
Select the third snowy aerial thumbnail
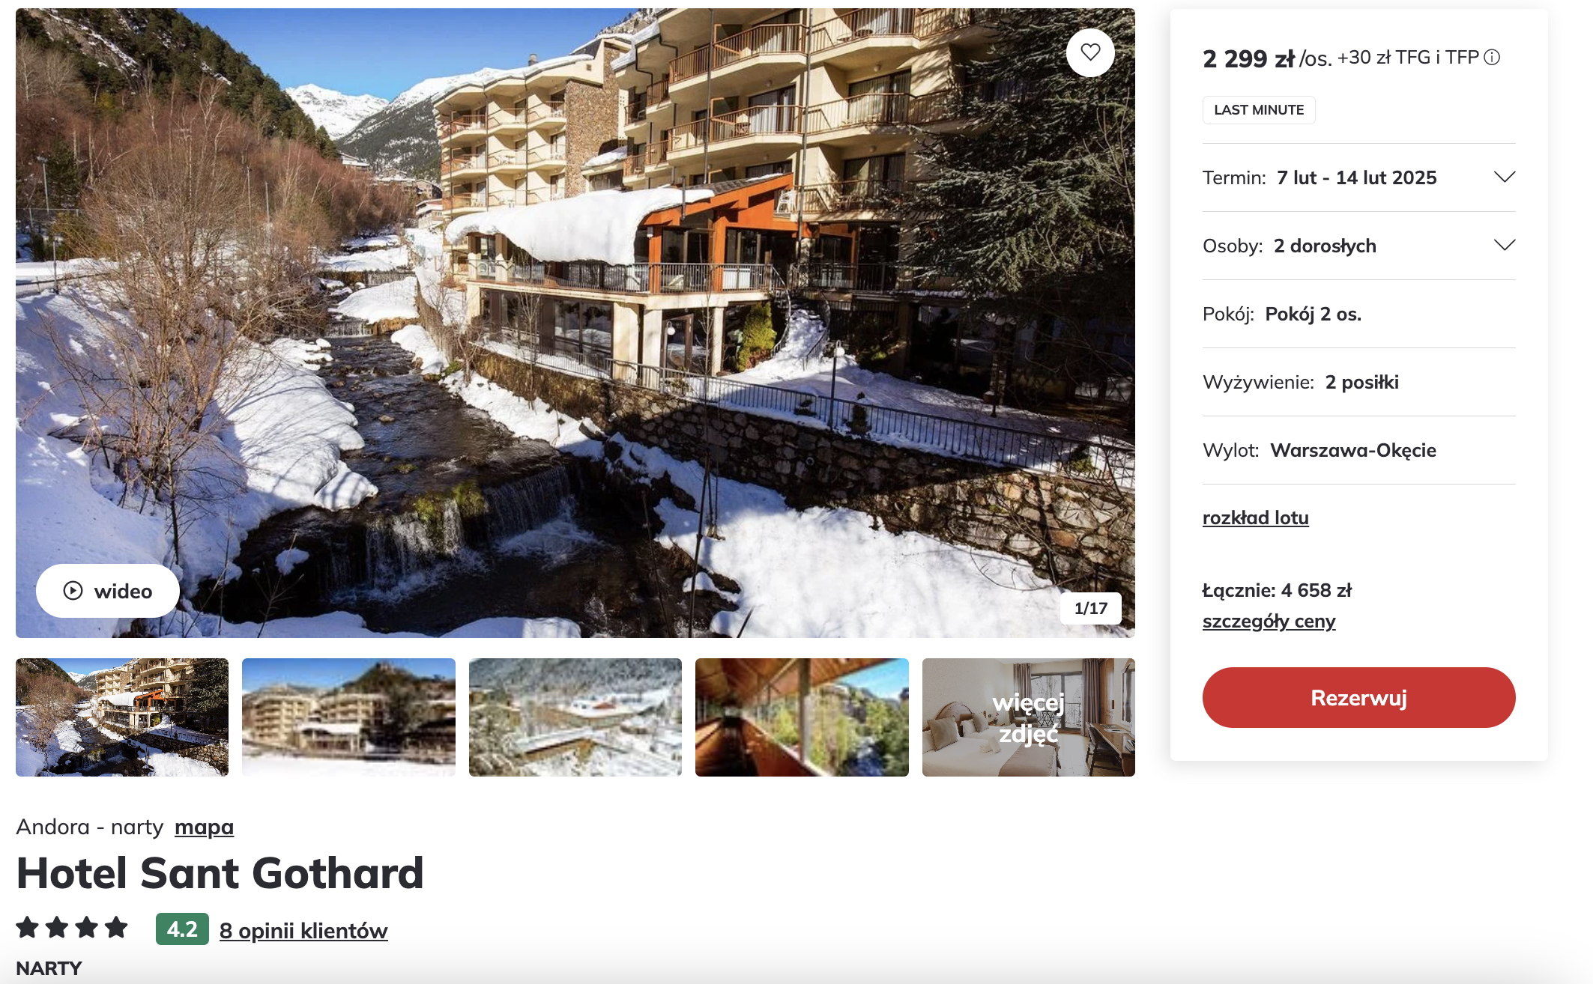tap(575, 717)
